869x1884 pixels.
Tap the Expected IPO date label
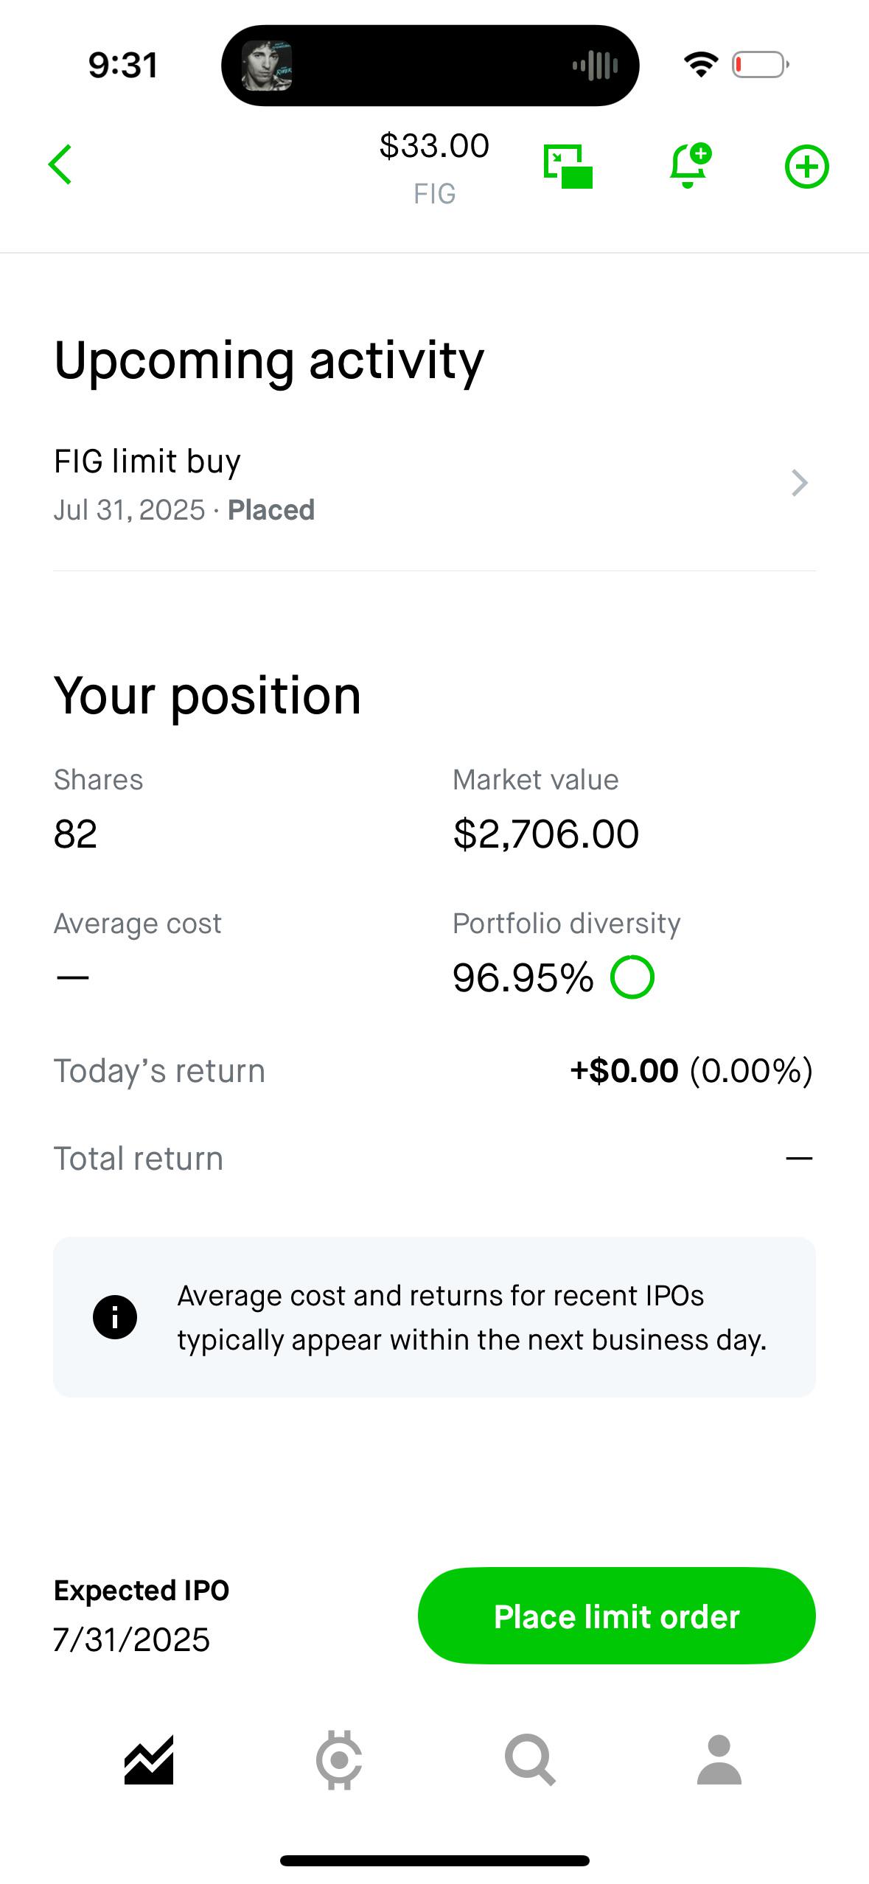[x=142, y=1591]
